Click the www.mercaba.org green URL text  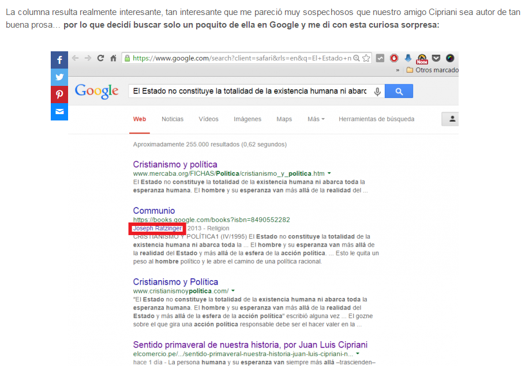pyautogui.click(x=229, y=173)
